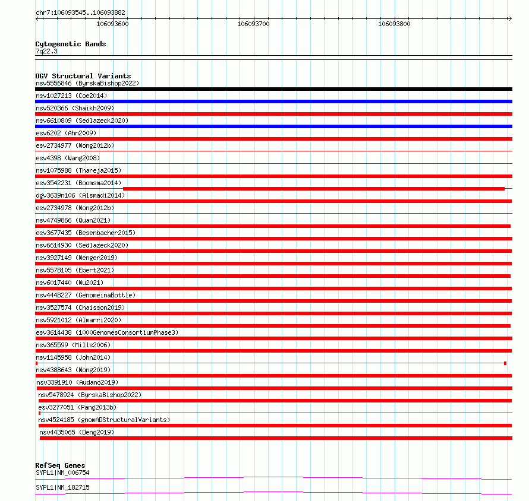
Task: Click the DGV Structural Variants track heading
Action: [83, 76]
